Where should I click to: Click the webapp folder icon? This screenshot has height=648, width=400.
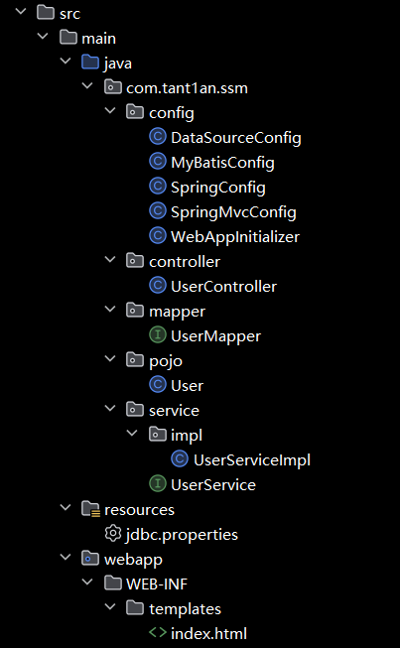tap(90, 559)
